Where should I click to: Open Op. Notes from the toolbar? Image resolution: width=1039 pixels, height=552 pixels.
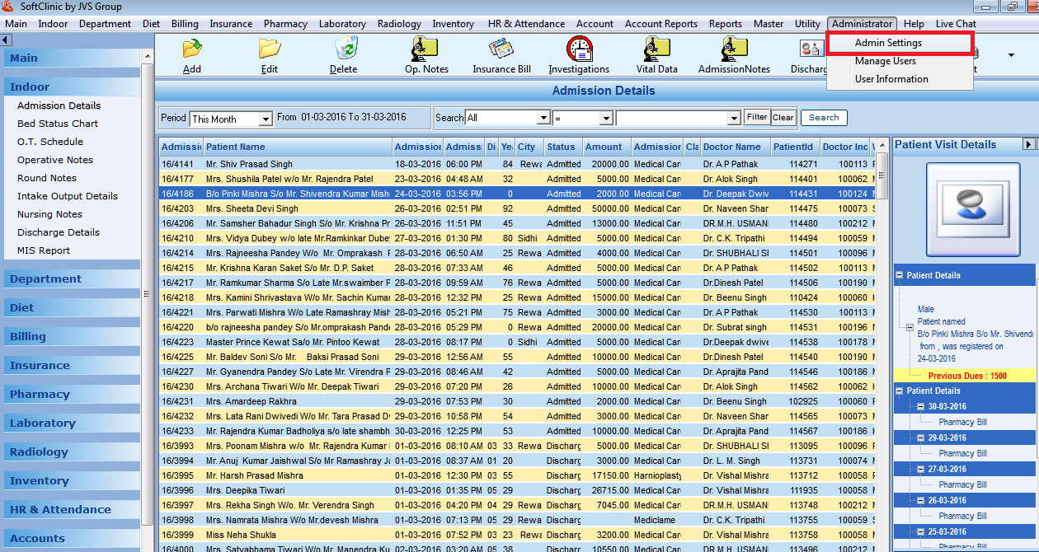pyautogui.click(x=426, y=49)
